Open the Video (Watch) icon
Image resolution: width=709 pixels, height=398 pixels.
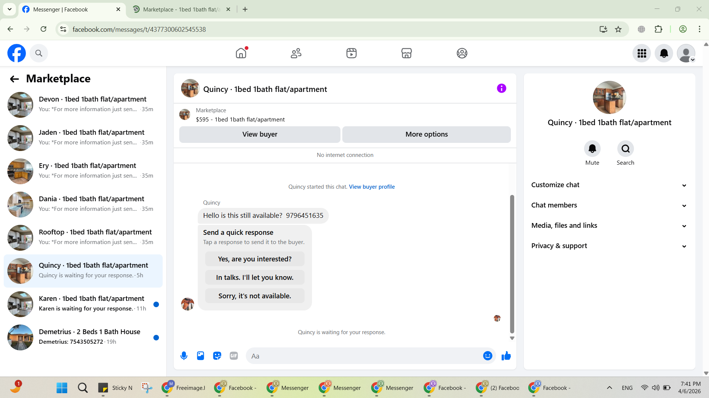352,53
